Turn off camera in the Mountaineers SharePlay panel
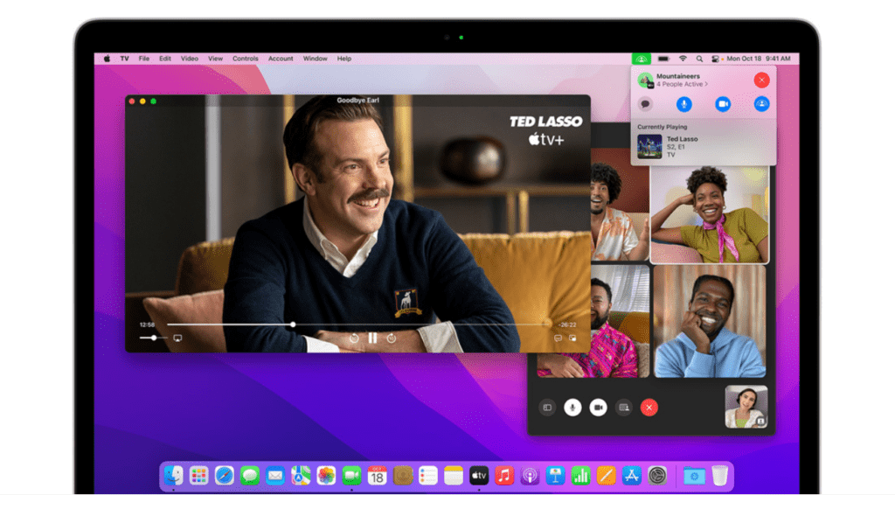895x516 pixels. (x=723, y=104)
